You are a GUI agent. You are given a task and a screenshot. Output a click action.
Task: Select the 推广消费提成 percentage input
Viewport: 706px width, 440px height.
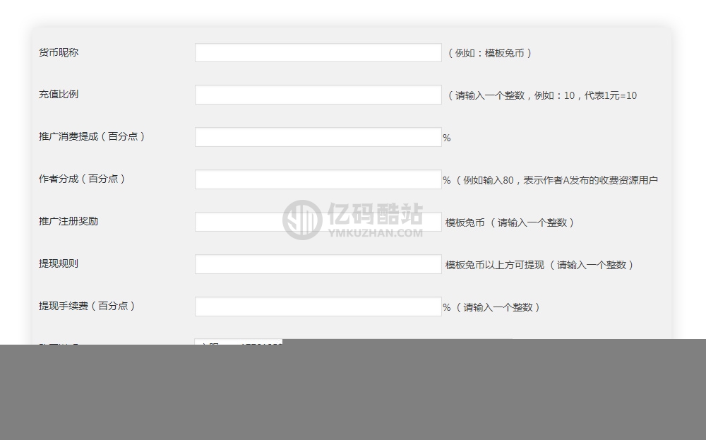pos(318,137)
